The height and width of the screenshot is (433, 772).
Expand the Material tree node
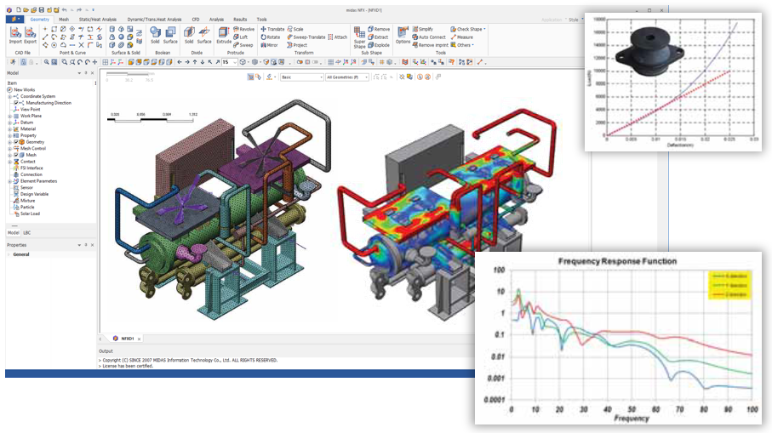pyautogui.click(x=10, y=129)
